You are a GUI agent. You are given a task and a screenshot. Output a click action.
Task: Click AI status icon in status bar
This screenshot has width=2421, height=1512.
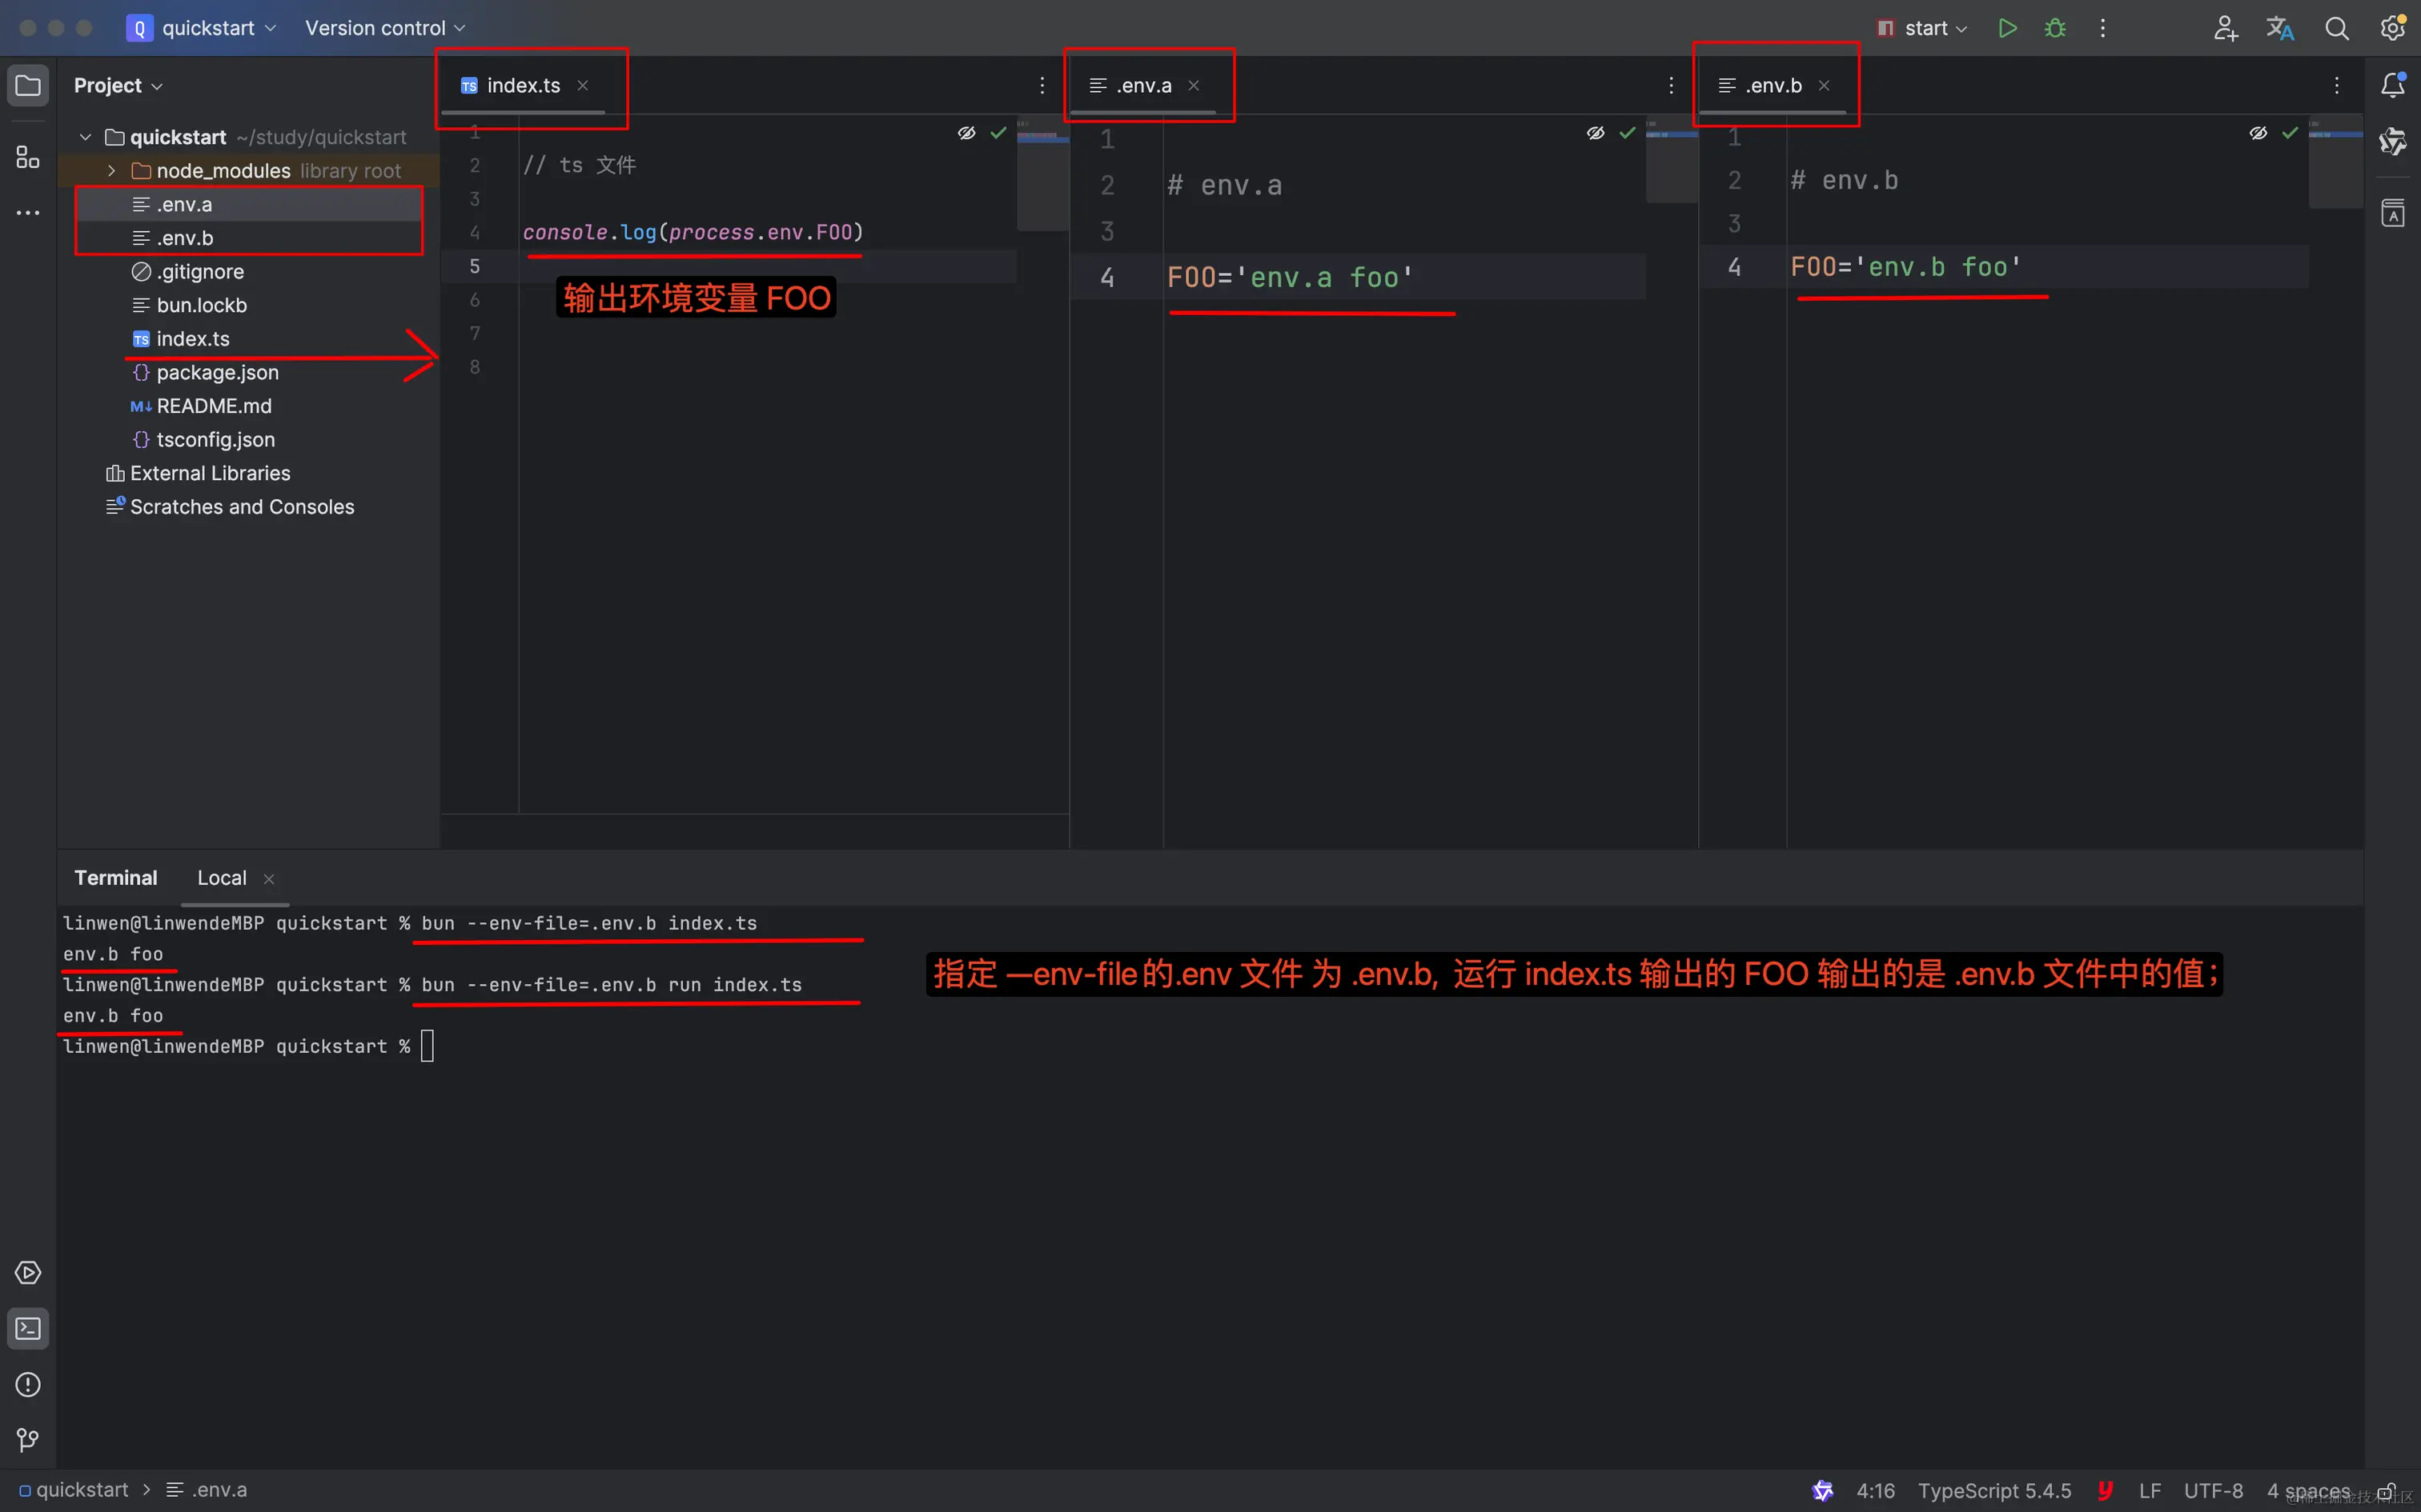pos(1823,1491)
